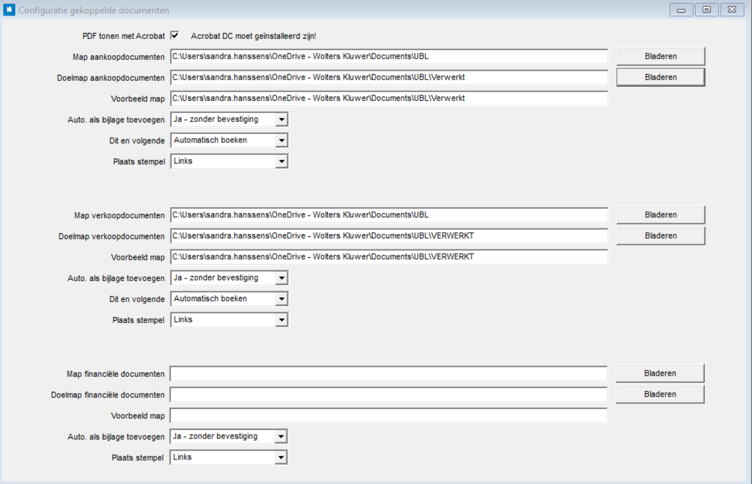Click the Map aankoopdocumenten path field

pyautogui.click(x=389, y=56)
